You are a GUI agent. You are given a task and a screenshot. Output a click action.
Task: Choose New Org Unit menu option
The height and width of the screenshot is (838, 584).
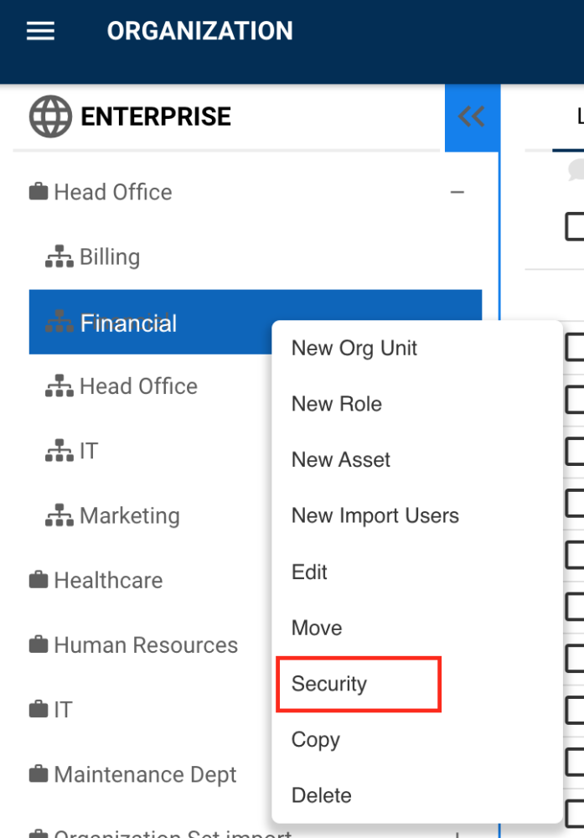pos(354,349)
